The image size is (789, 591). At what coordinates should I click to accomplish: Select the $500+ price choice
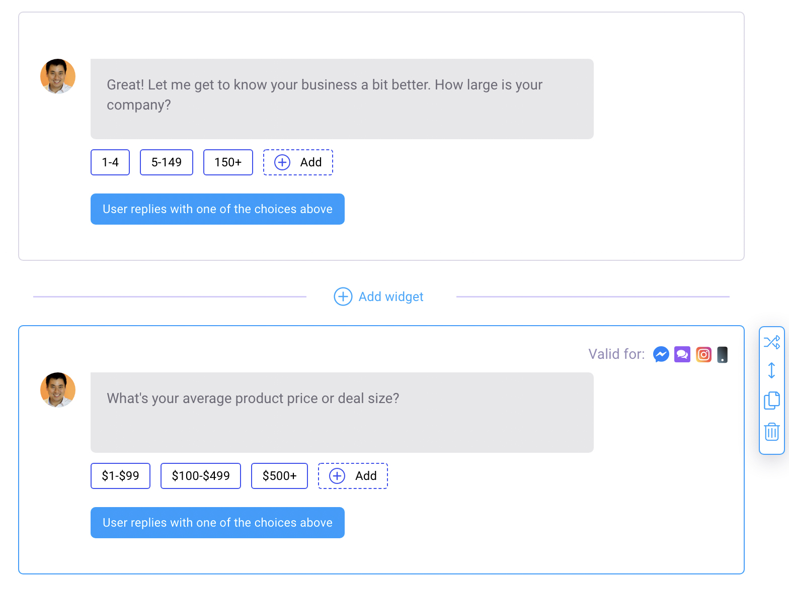coord(279,476)
